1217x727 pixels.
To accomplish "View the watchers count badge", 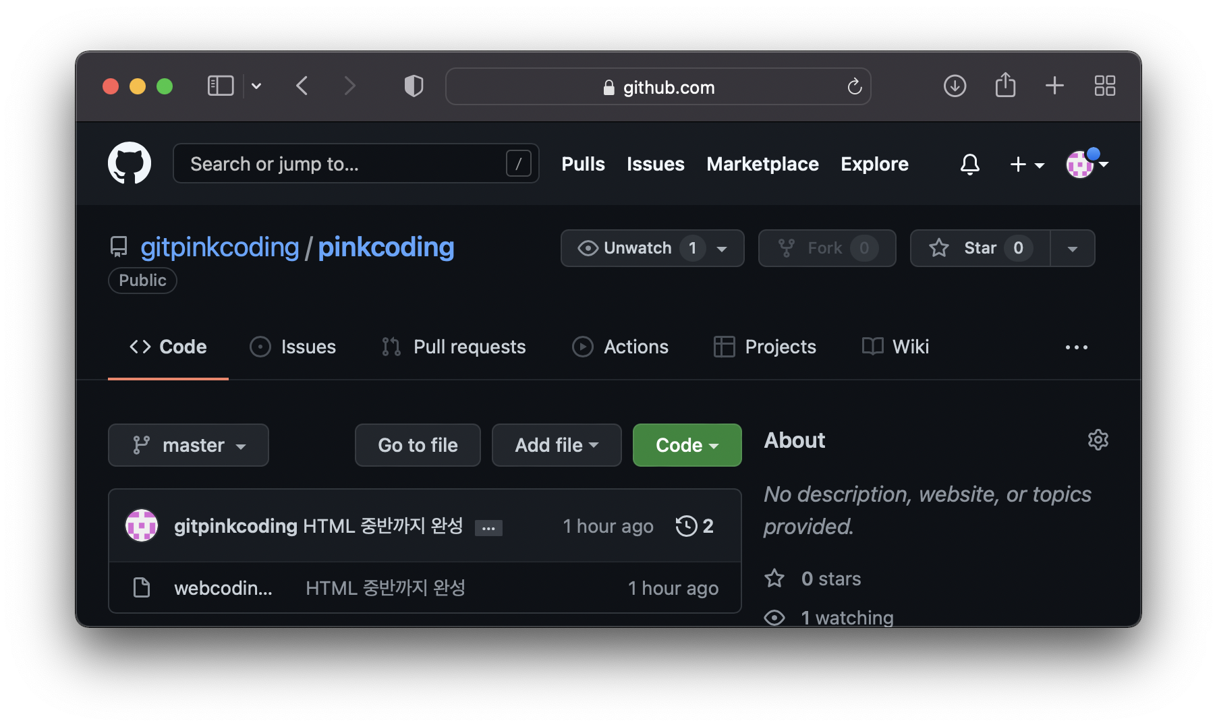I will point(692,248).
